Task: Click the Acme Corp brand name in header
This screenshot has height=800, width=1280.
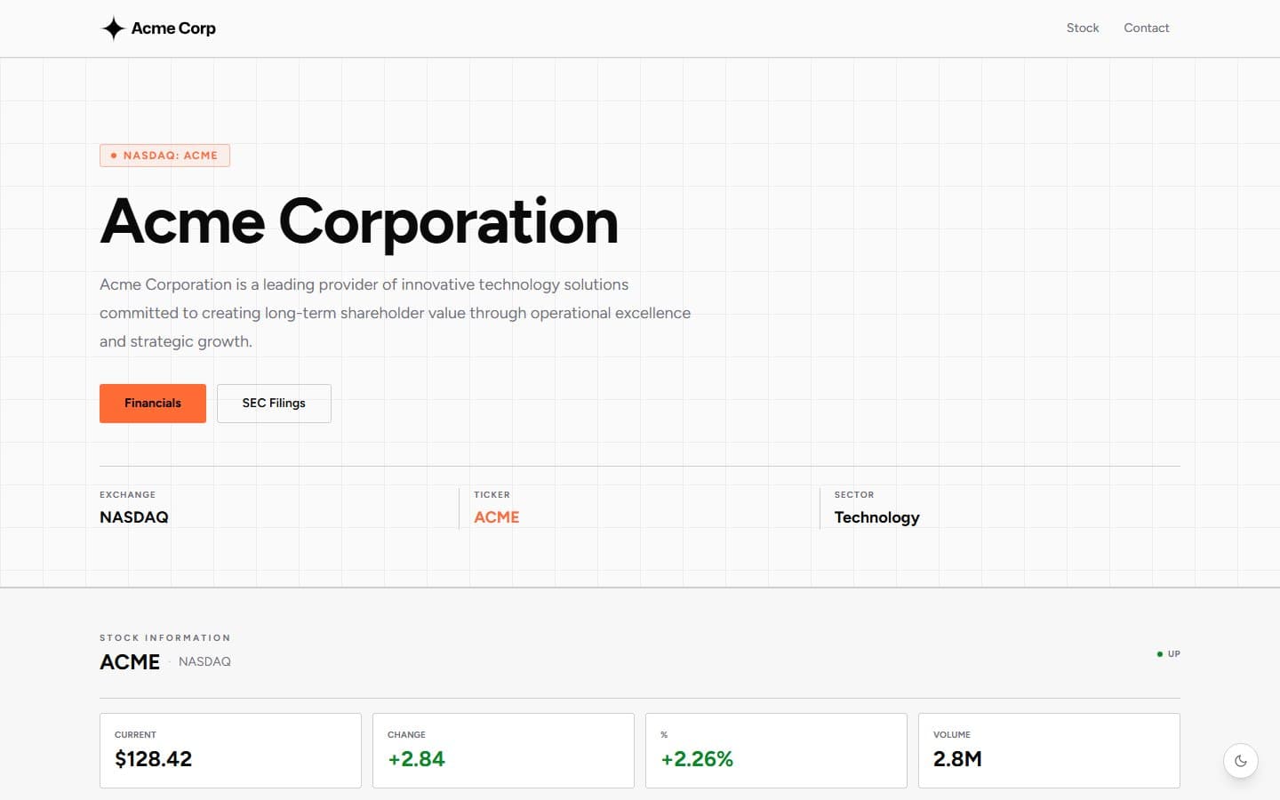Action: pos(173,28)
